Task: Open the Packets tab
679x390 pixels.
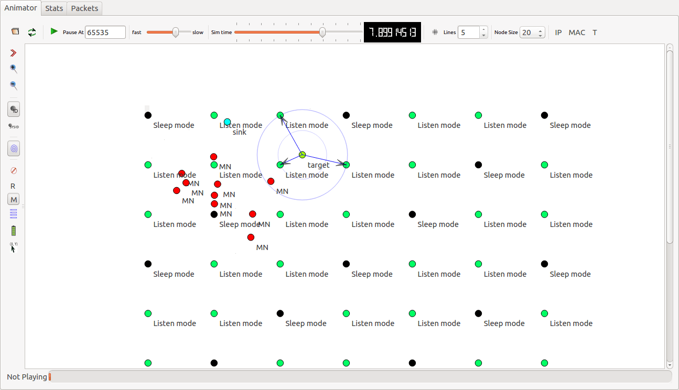Action: click(84, 8)
